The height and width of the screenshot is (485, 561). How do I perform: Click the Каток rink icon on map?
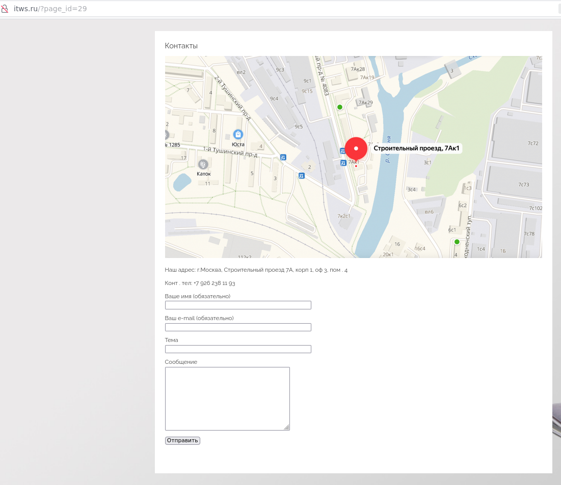click(203, 164)
